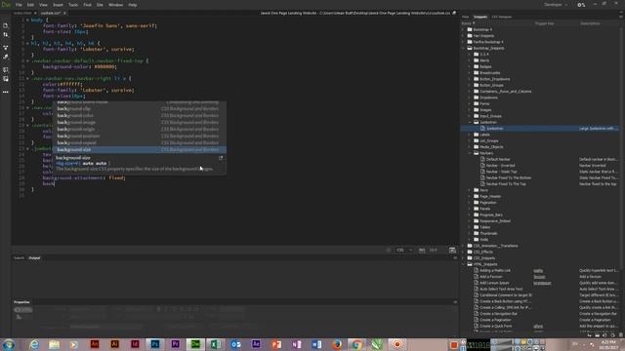Select background-origin from the code hints
This screenshot has height=351, width=625.
pyautogui.click(x=140, y=129)
